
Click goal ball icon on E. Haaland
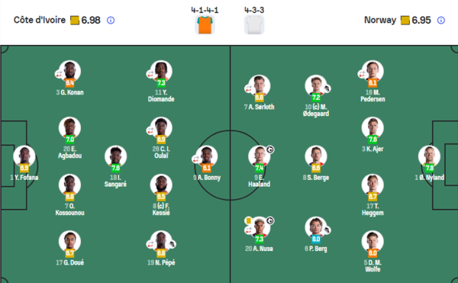[x=270, y=150]
